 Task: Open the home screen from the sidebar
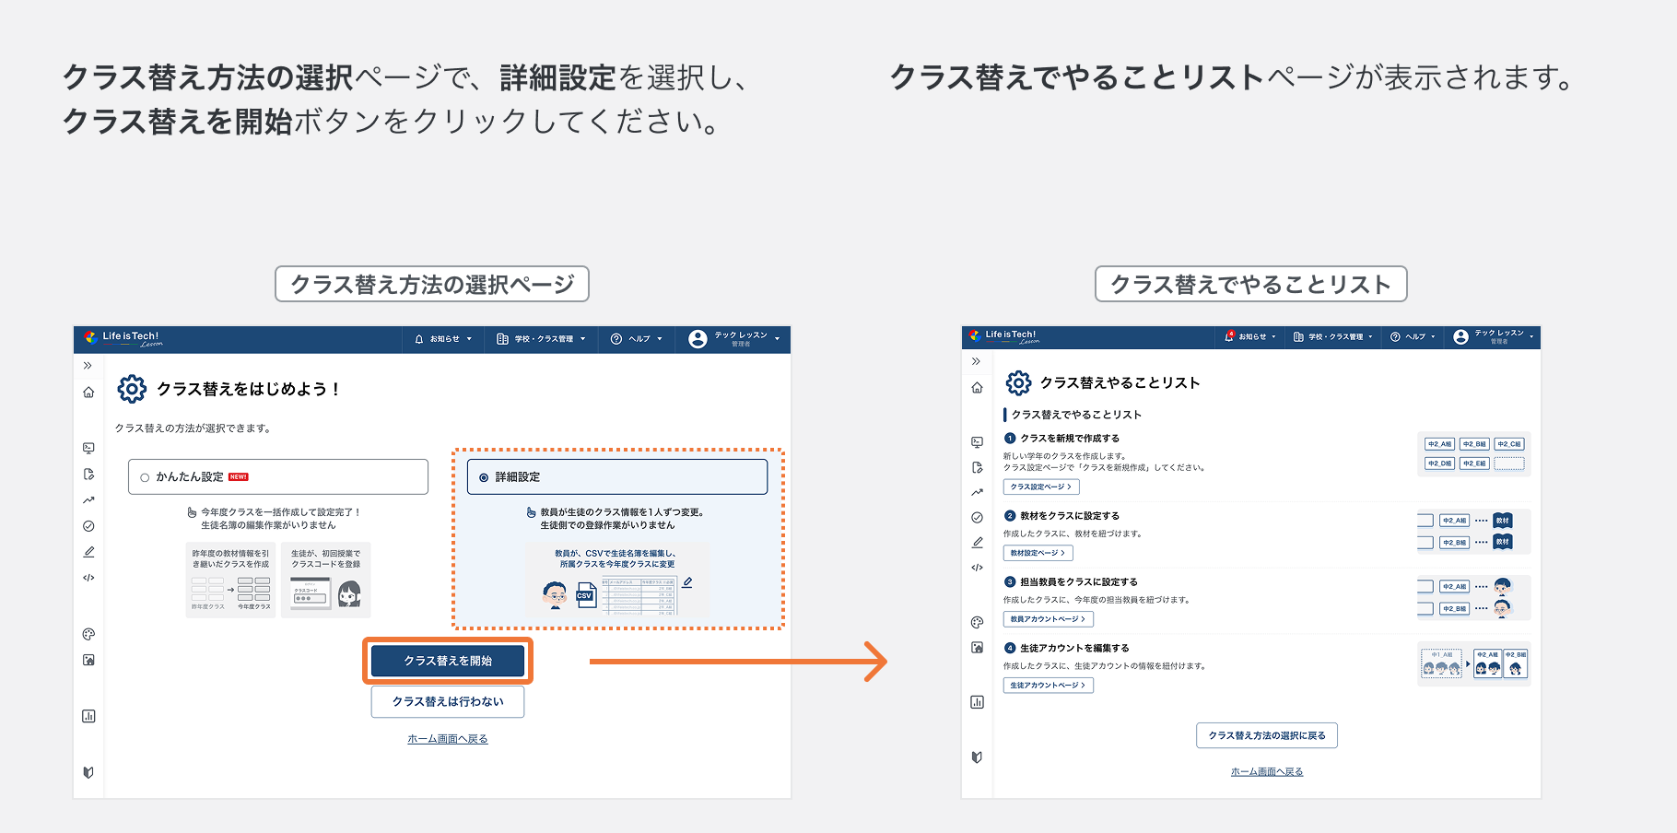coord(88,392)
